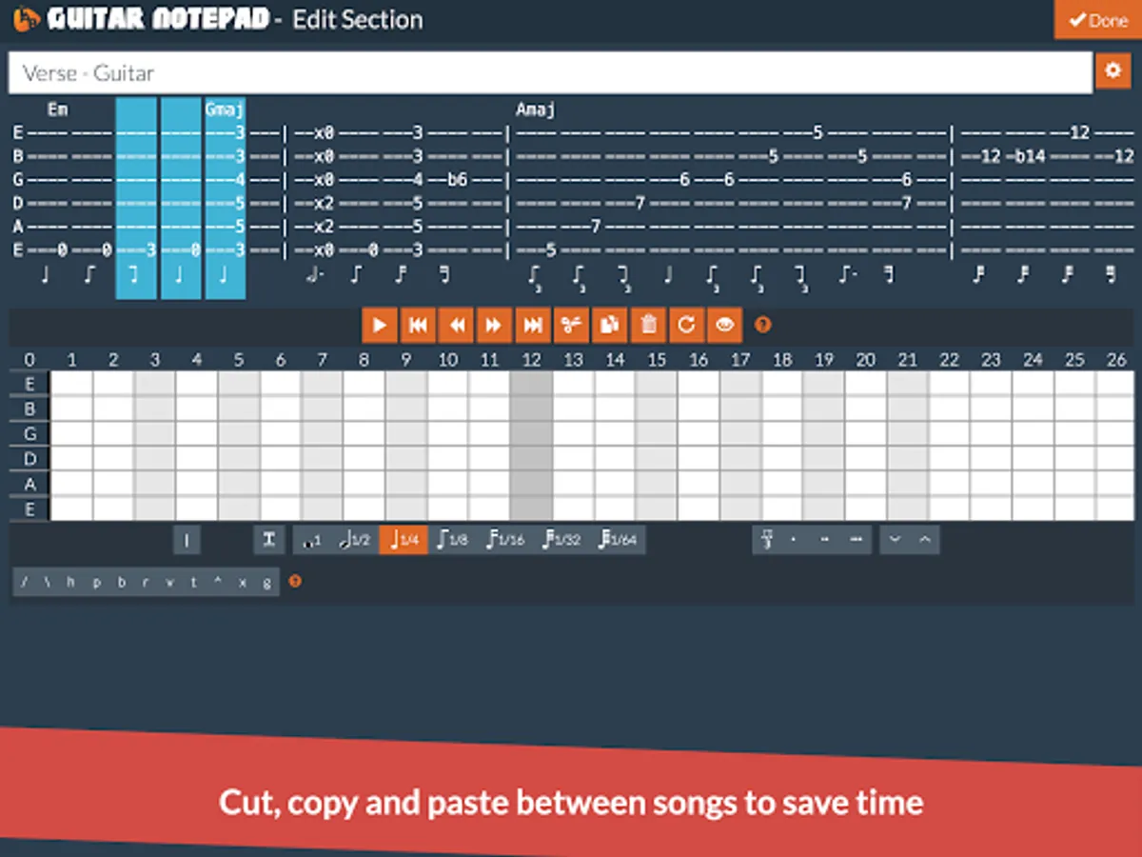Click the up chevron arrow button

click(x=925, y=540)
